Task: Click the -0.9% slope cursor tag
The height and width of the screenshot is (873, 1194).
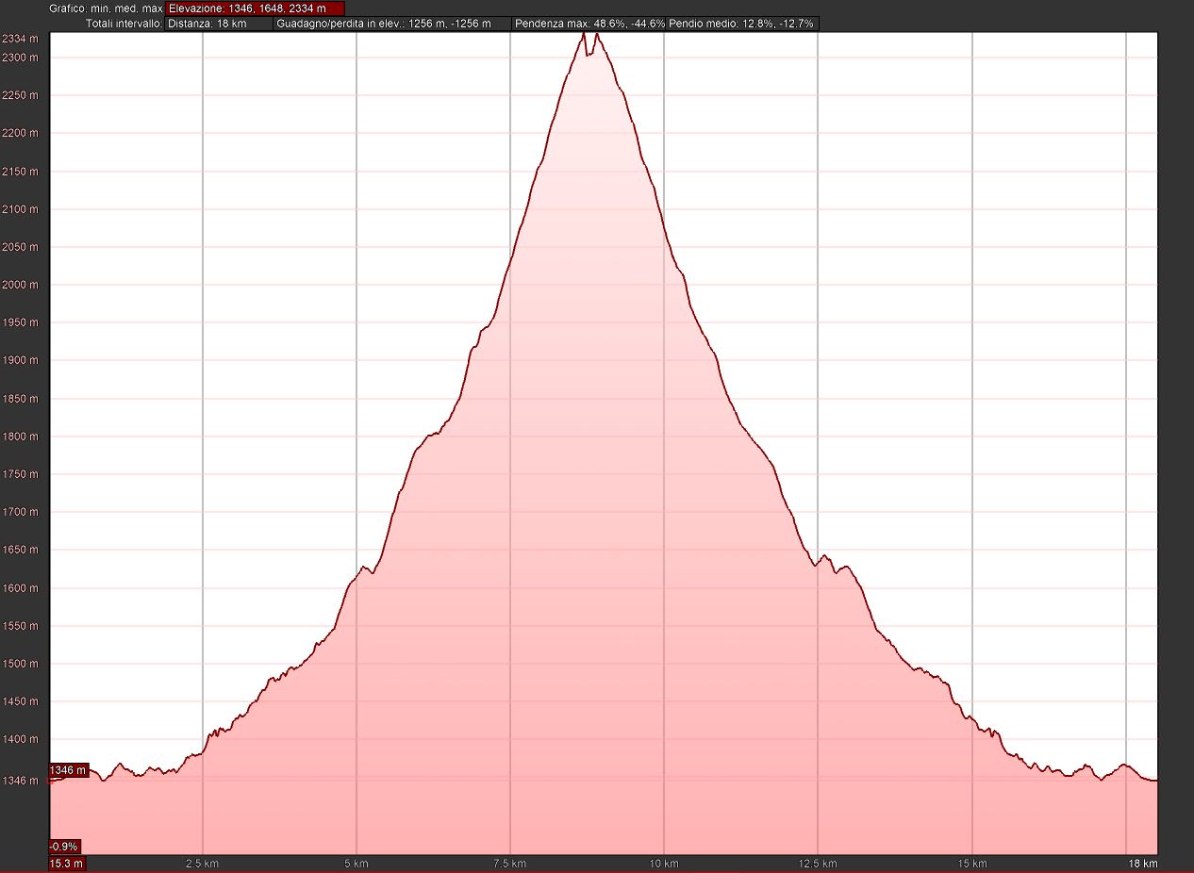Action: [x=65, y=846]
